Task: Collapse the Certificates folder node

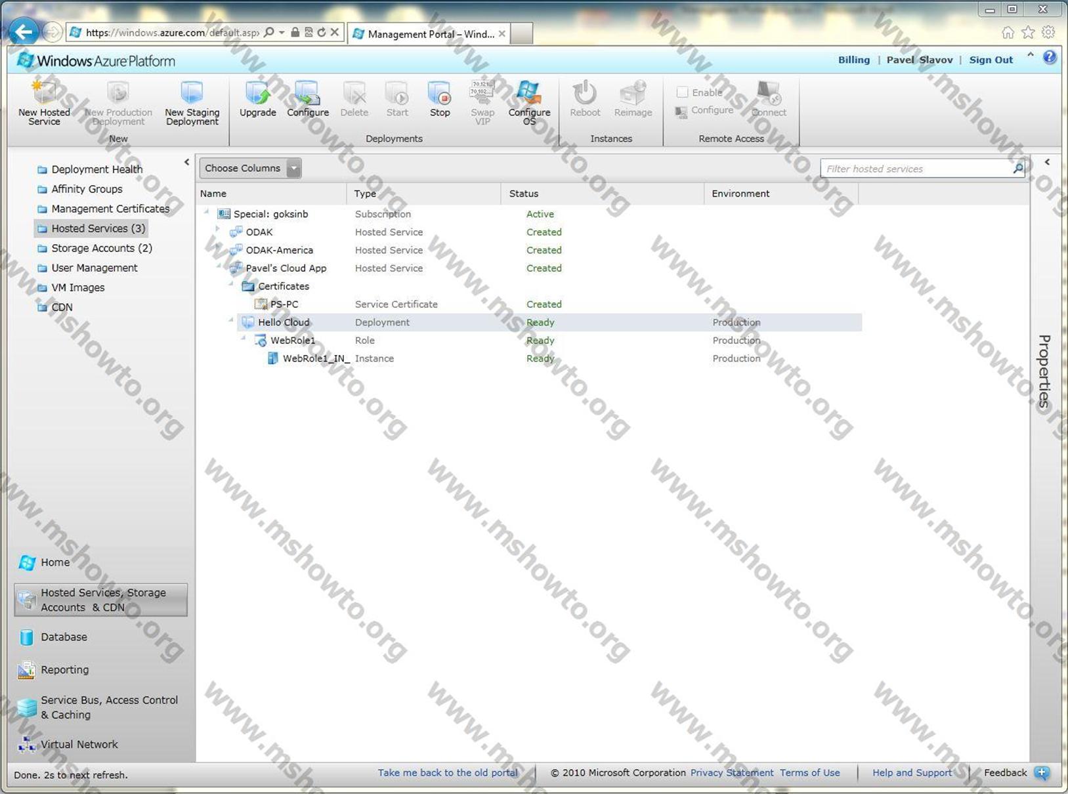Action: 231,284
